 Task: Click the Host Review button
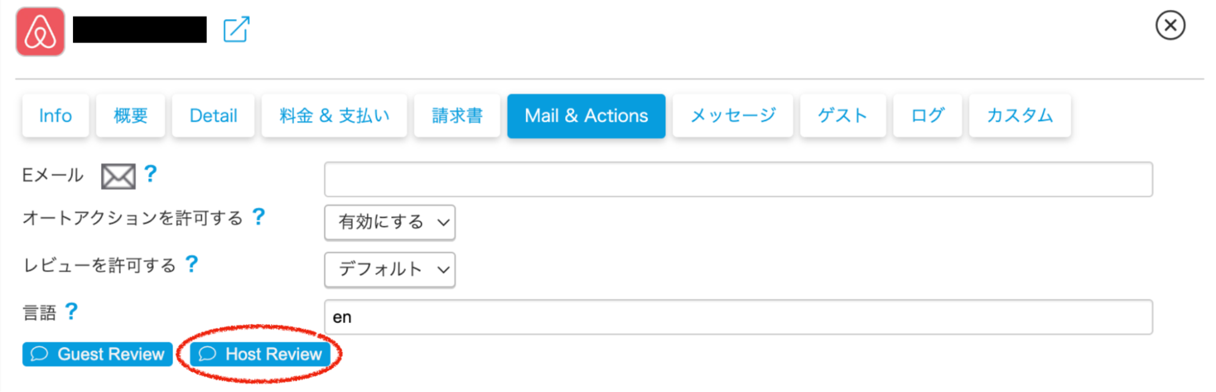click(x=260, y=354)
